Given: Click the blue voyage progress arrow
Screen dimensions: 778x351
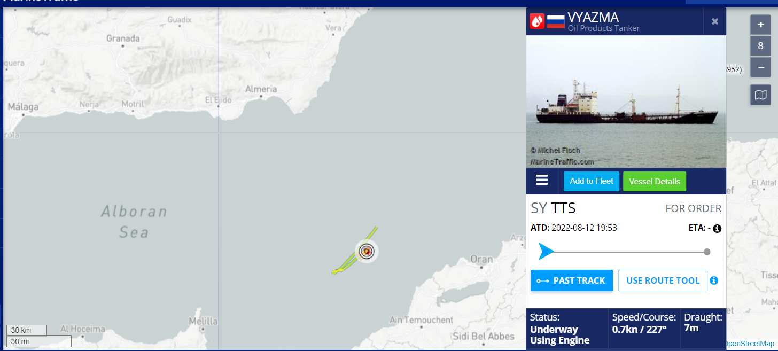Looking at the screenshot, I should point(546,251).
